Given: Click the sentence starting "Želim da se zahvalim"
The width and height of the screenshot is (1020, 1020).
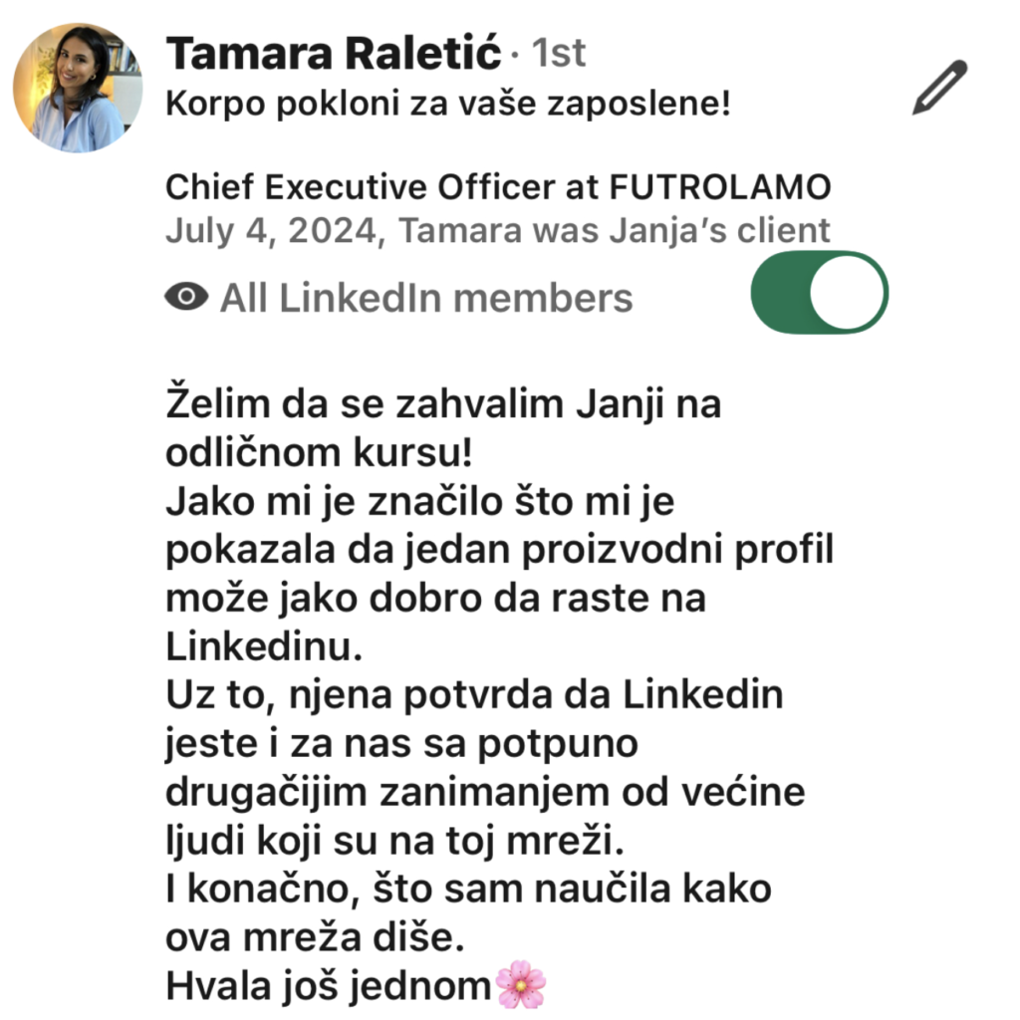Looking at the screenshot, I should 443,403.
